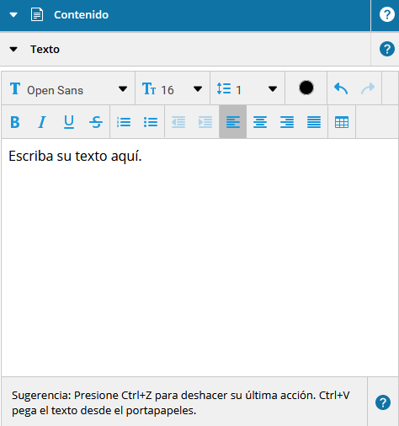Justify the text alignment
The height and width of the screenshot is (426, 399).
pos(314,122)
